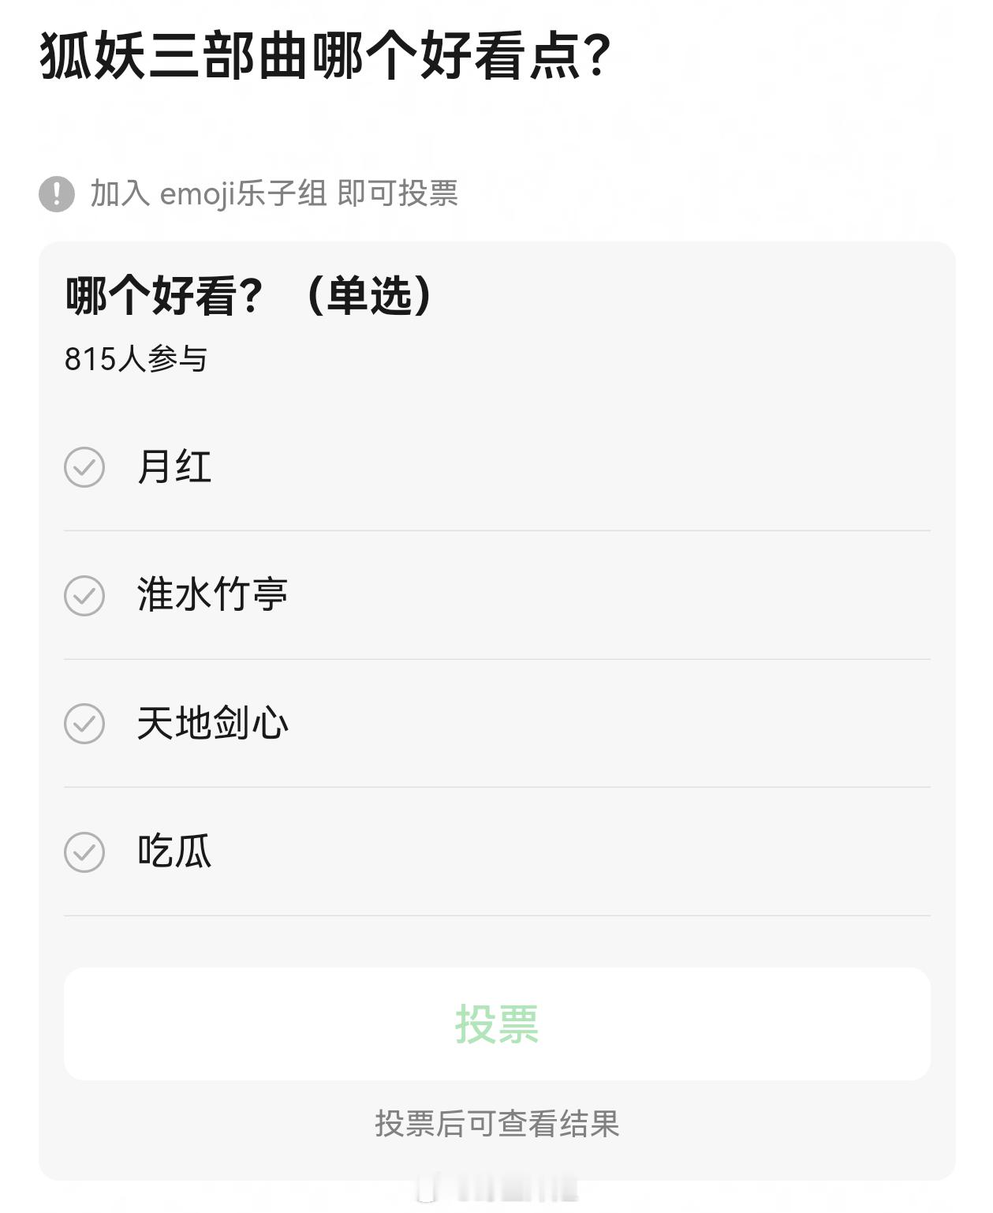The width and height of the screenshot is (993, 1213).
Task: Click the bottom image page indicator
Action: click(x=497, y=1192)
